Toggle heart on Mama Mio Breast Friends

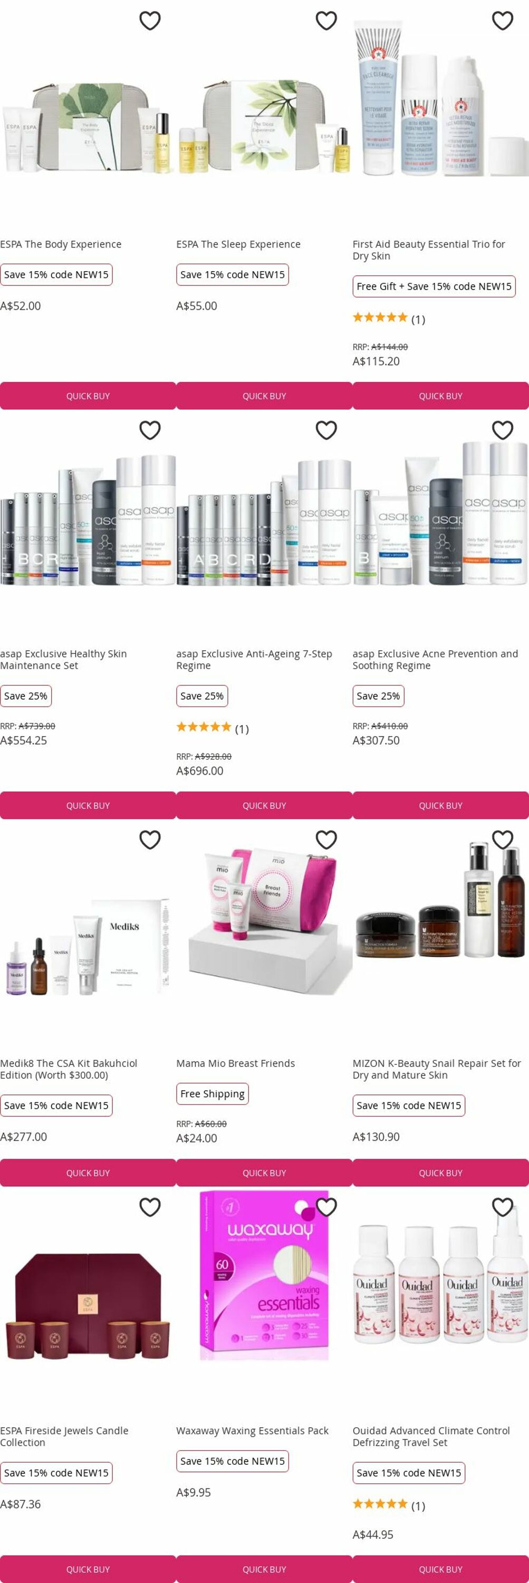(x=326, y=840)
